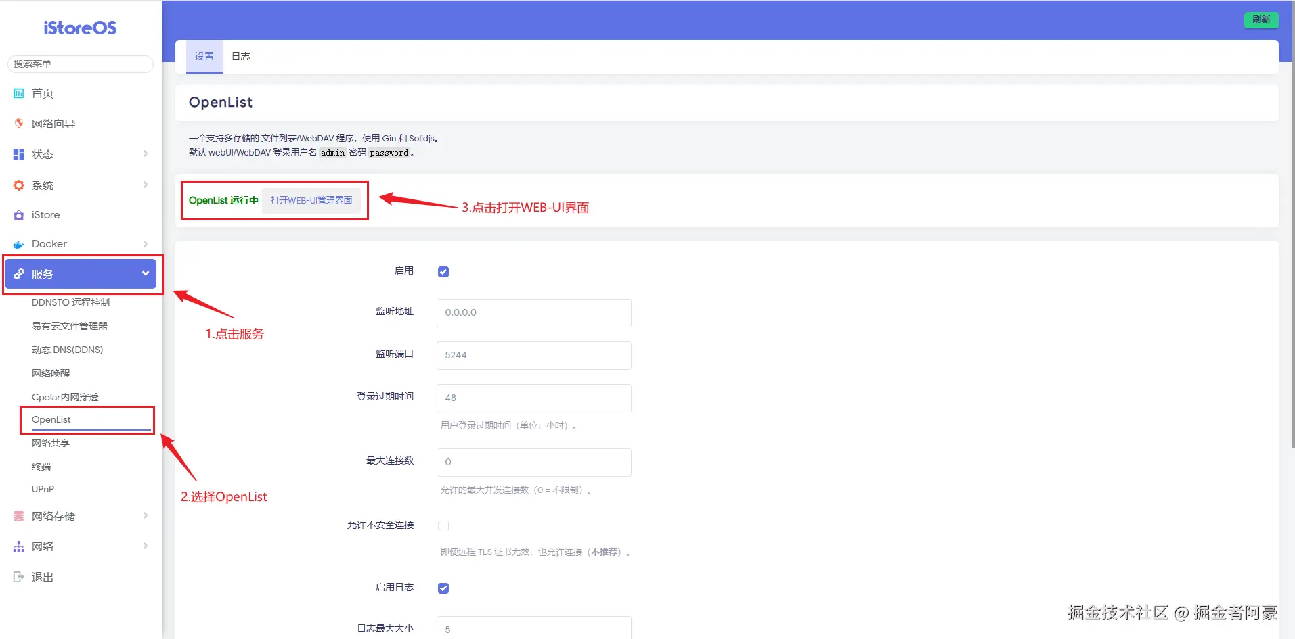Click the green 刷新 button
This screenshot has height=639, width=1295.
click(x=1261, y=20)
